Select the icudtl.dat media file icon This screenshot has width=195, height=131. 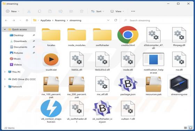(x=51, y=60)
